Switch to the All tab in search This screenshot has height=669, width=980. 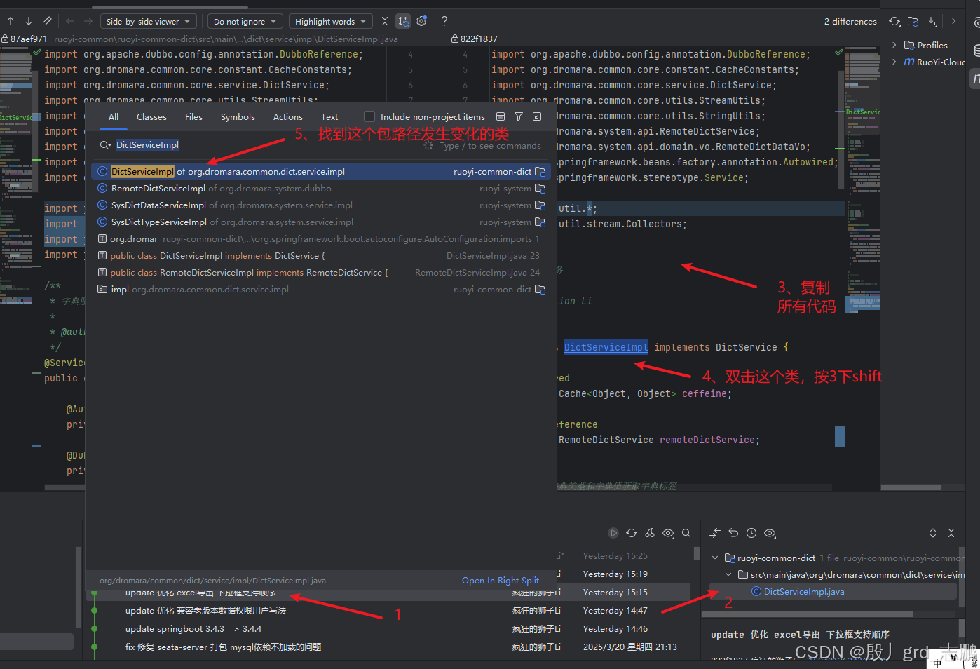click(x=114, y=117)
